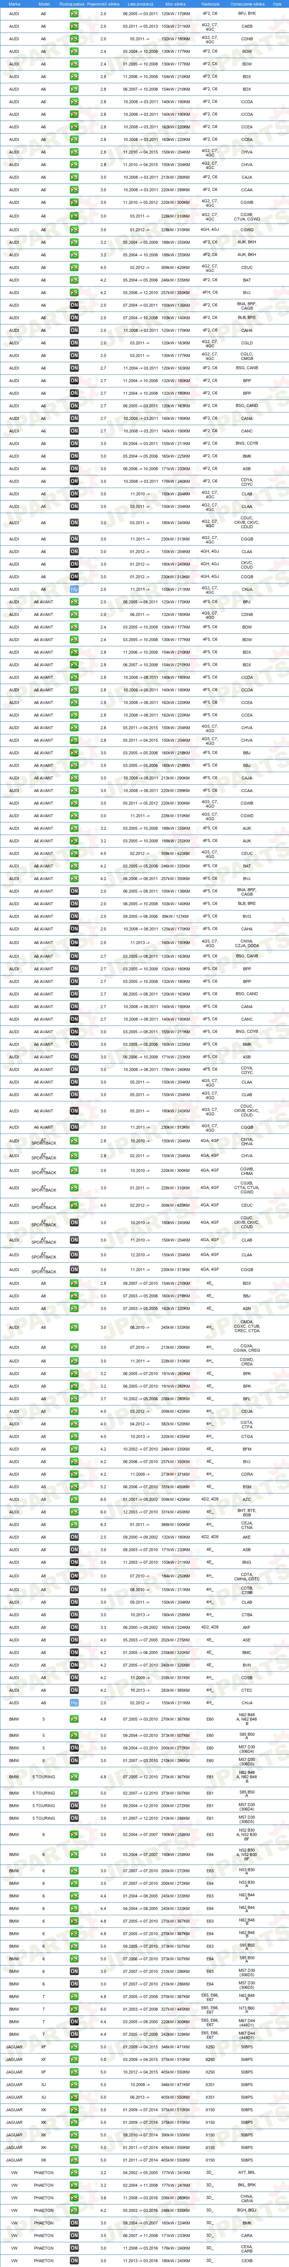Click the diesel icon in the VW Phaeton CEXA, CARB row
Image resolution: width=289 pixels, height=2267 pixels.
tap(74, 2248)
